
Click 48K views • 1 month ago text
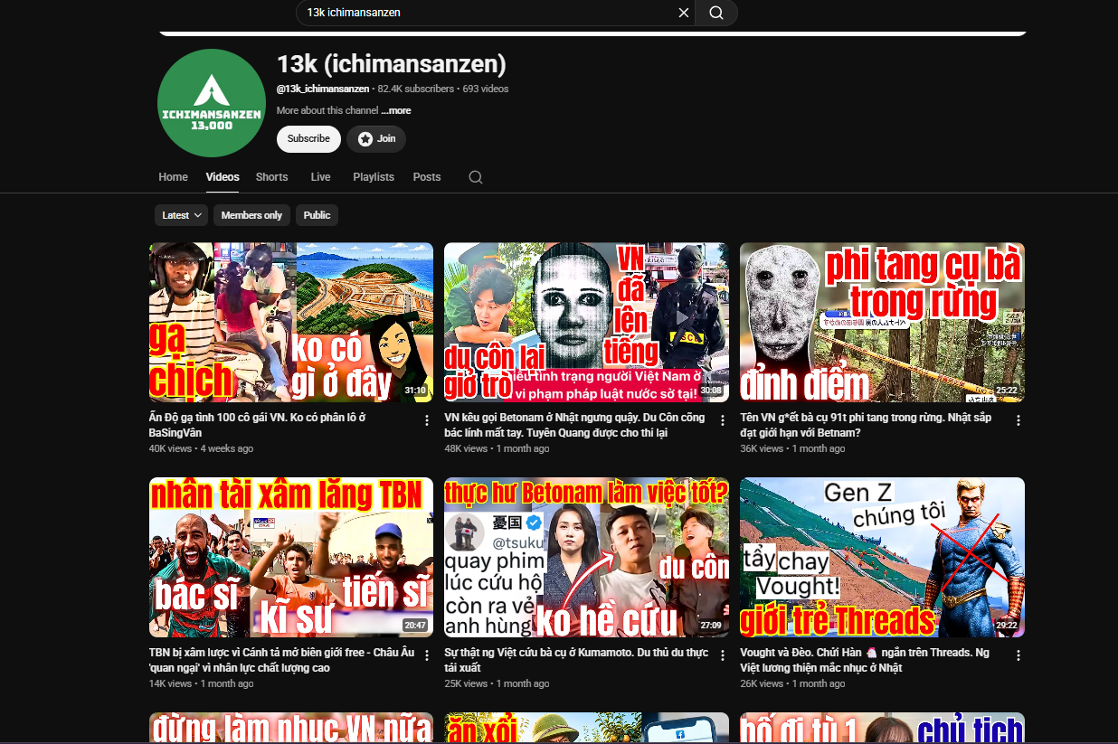[497, 448]
